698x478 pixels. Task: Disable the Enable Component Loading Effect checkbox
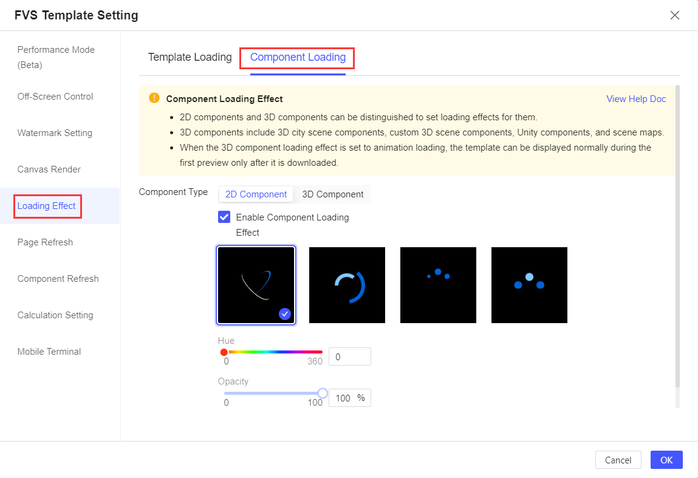224,217
